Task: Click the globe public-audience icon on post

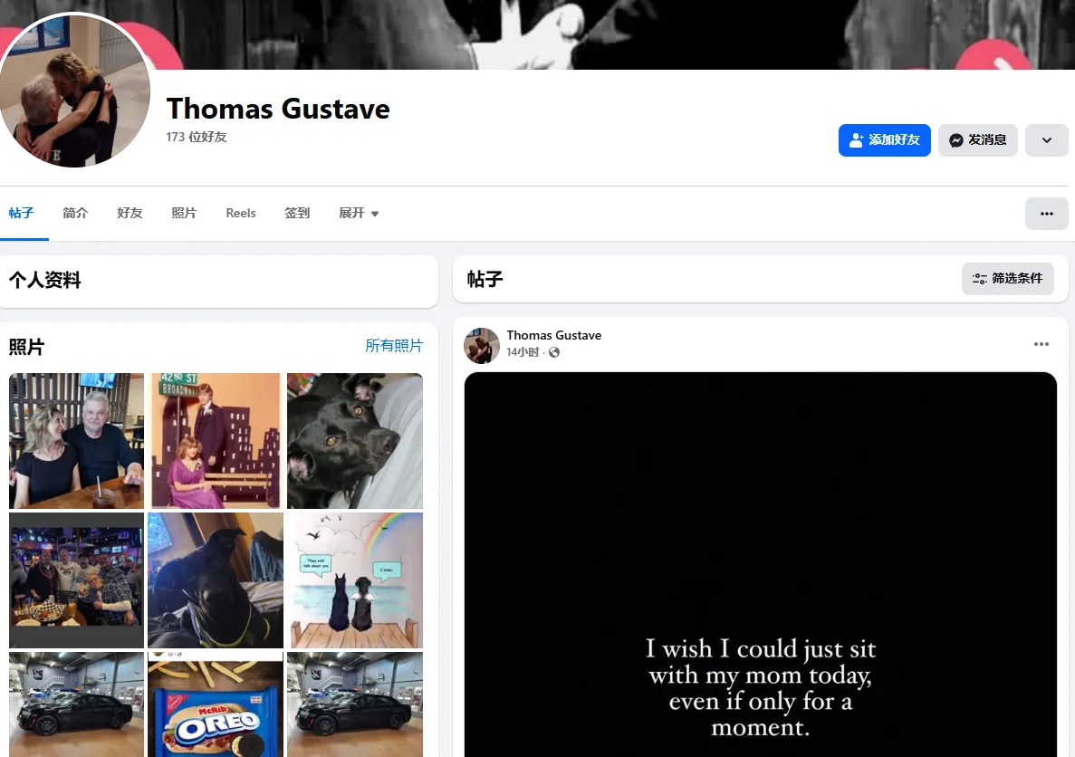Action: click(x=554, y=352)
